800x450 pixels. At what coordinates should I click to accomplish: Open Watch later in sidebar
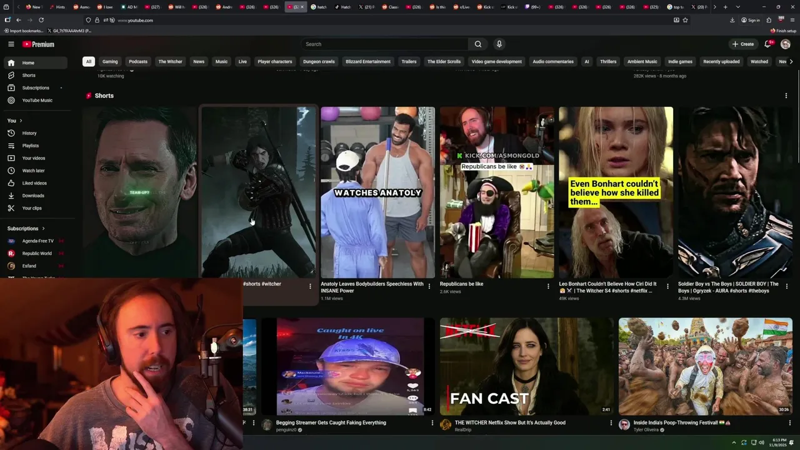(x=35, y=171)
